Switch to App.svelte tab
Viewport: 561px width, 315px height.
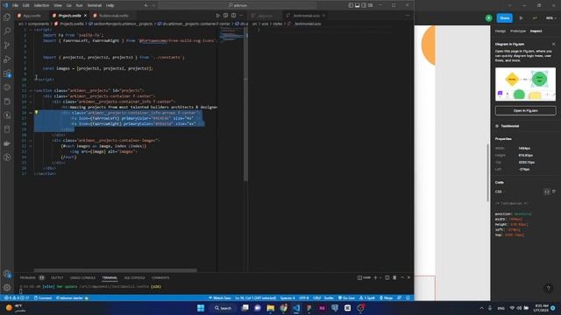pos(32,16)
